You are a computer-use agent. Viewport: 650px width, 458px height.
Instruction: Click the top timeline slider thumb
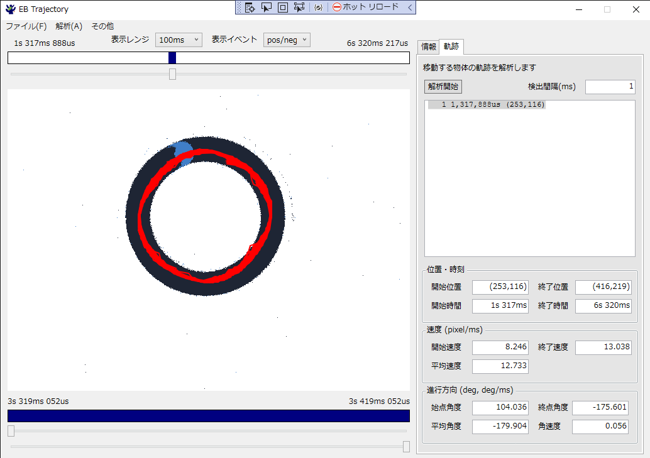click(x=172, y=74)
